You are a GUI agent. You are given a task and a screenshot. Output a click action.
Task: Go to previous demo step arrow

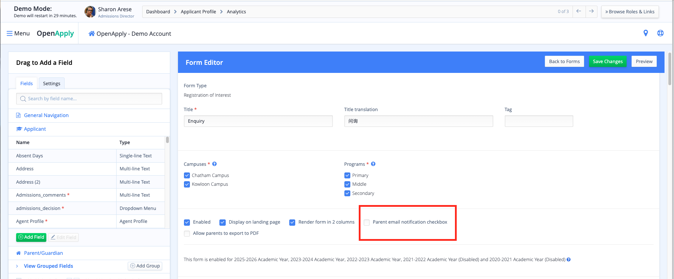pos(579,12)
